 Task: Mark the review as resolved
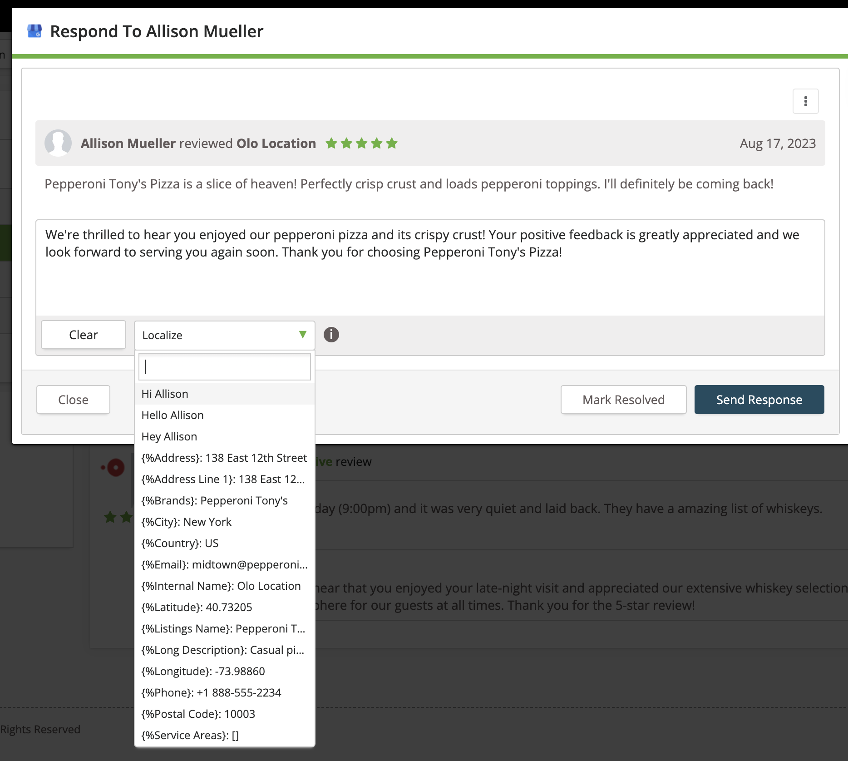tap(623, 400)
